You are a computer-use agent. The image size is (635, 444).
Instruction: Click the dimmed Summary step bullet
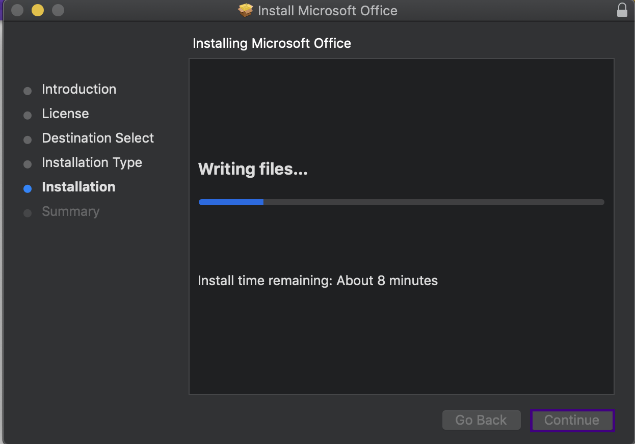click(x=28, y=213)
